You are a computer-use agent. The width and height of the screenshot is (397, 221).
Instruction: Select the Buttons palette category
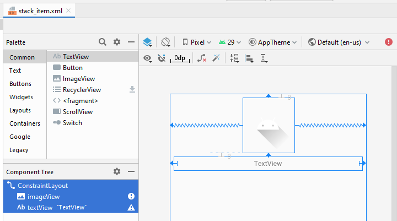25,84
